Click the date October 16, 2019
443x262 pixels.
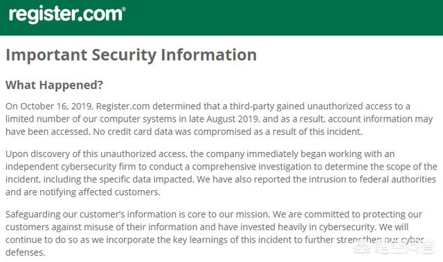[x=55, y=106]
